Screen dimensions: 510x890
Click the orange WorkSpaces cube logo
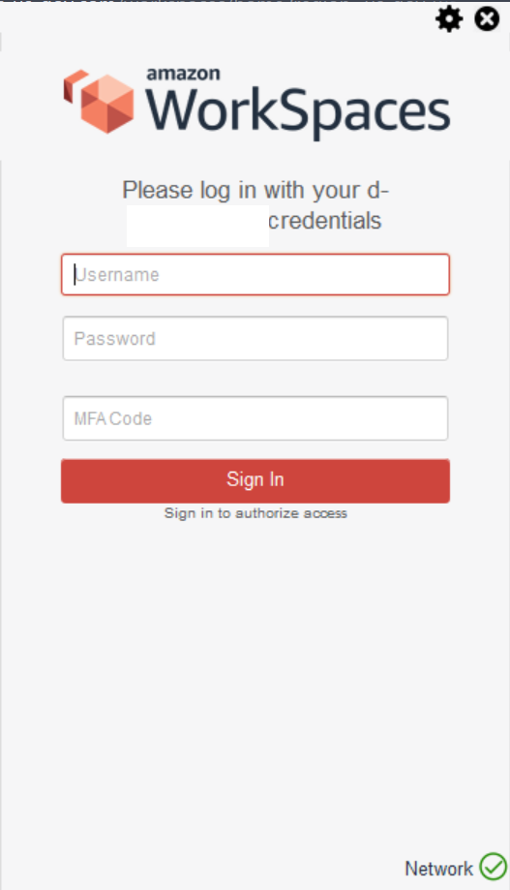100,101
